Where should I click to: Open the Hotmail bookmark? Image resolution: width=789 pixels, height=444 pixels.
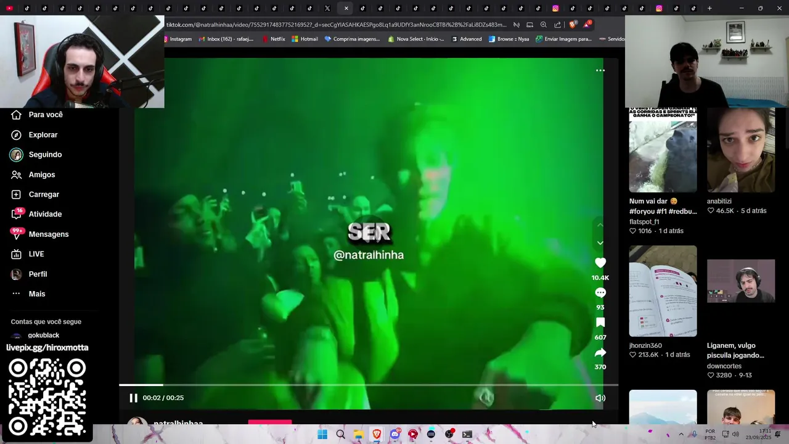point(305,39)
